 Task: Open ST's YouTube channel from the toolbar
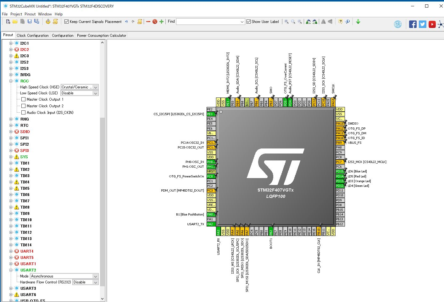click(x=432, y=24)
